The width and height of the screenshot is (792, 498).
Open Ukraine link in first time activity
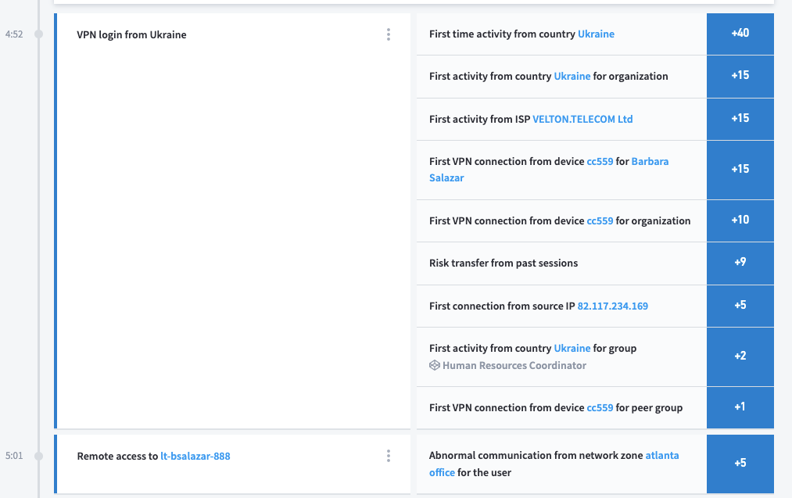tap(596, 34)
